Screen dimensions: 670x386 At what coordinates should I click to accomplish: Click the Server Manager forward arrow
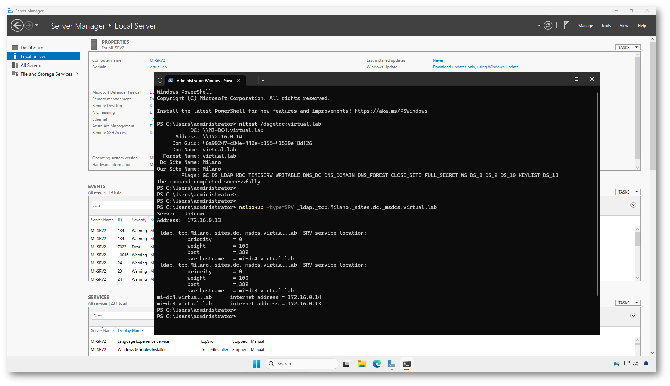pyautogui.click(x=29, y=25)
